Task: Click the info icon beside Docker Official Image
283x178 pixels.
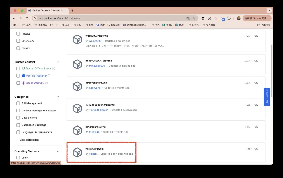Action: (53, 68)
